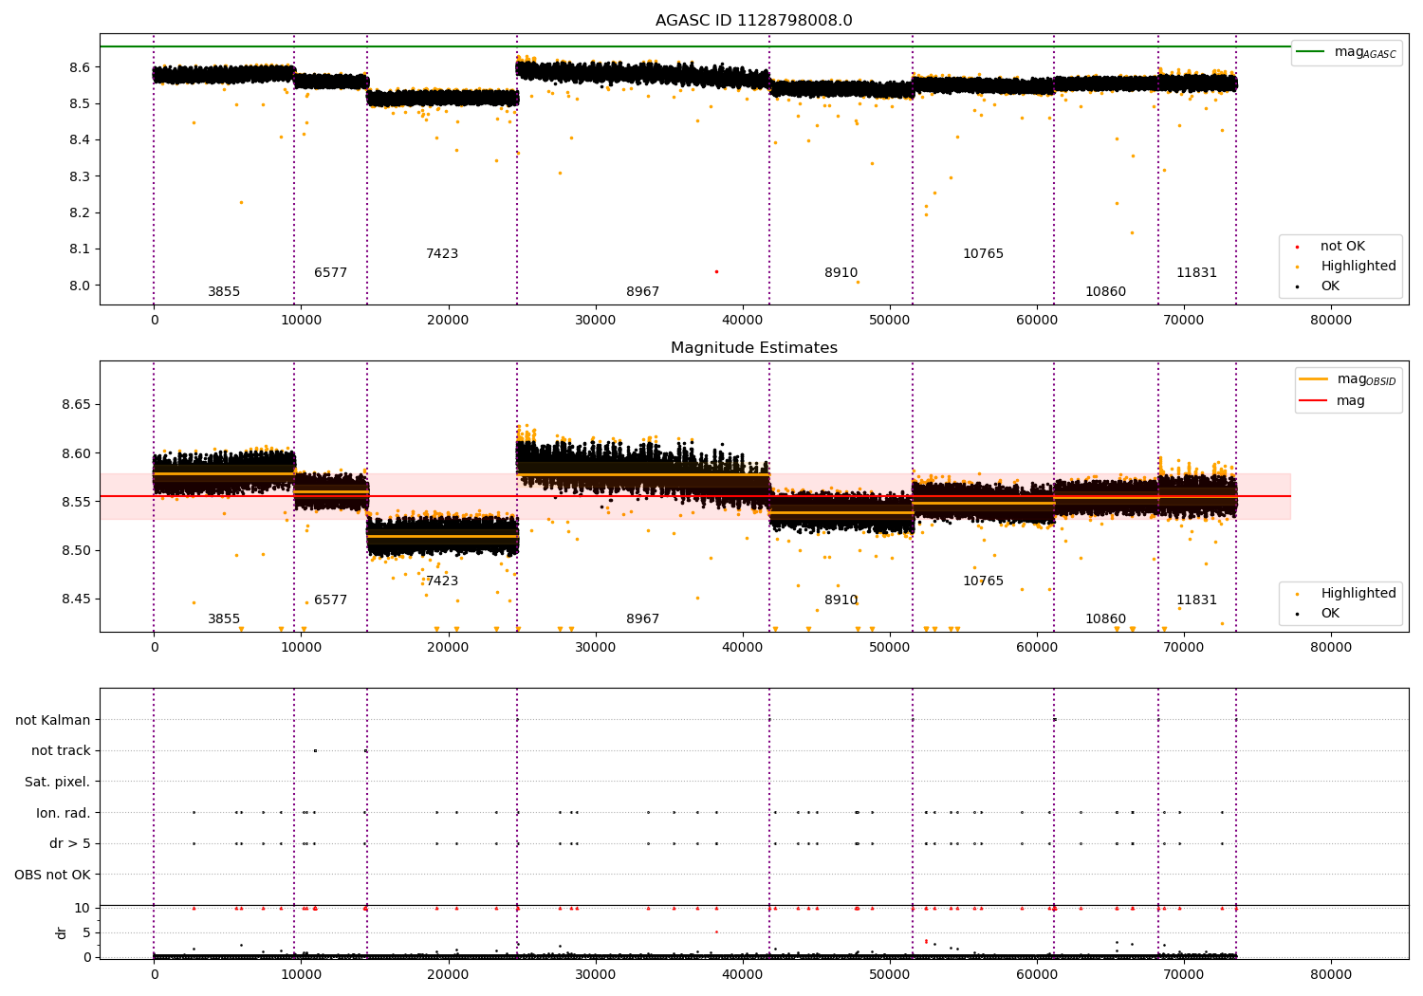
Task: Click the 40000 x-axis tick of the middle plot
Action: click(x=743, y=648)
